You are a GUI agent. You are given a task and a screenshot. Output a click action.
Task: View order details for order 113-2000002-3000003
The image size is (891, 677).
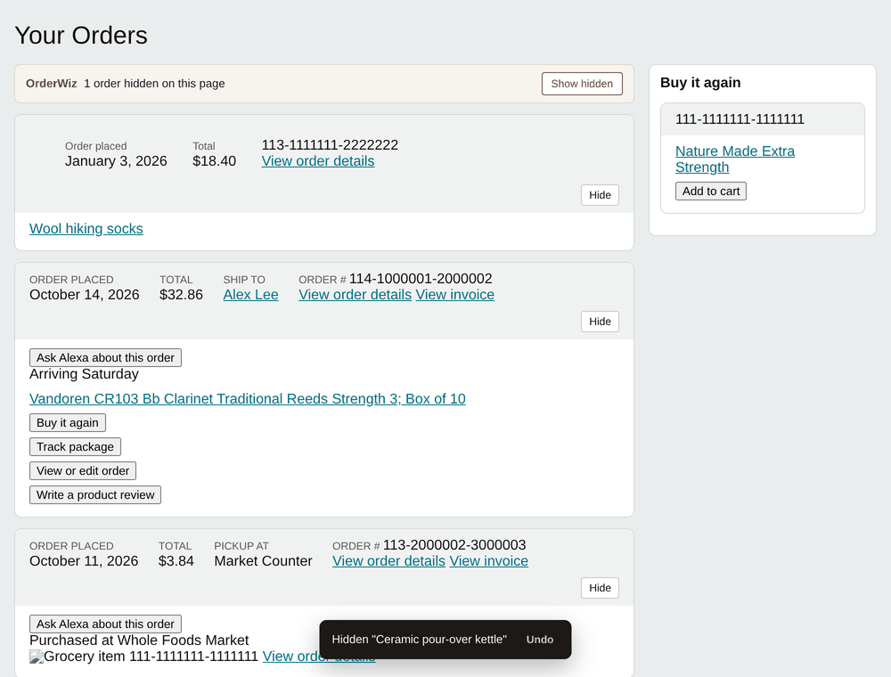tap(388, 561)
